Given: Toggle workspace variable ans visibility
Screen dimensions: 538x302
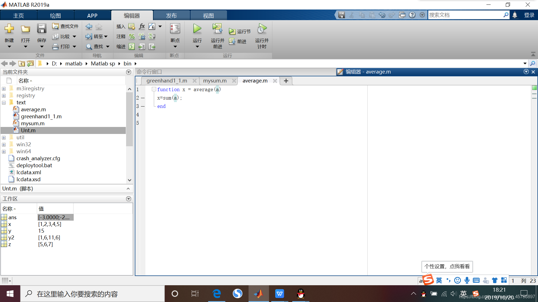Looking at the screenshot, I should click(5, 217).
